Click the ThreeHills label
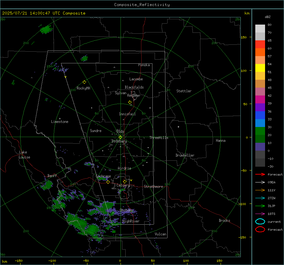This screenshot has height=265, width=284. (159, 138)
